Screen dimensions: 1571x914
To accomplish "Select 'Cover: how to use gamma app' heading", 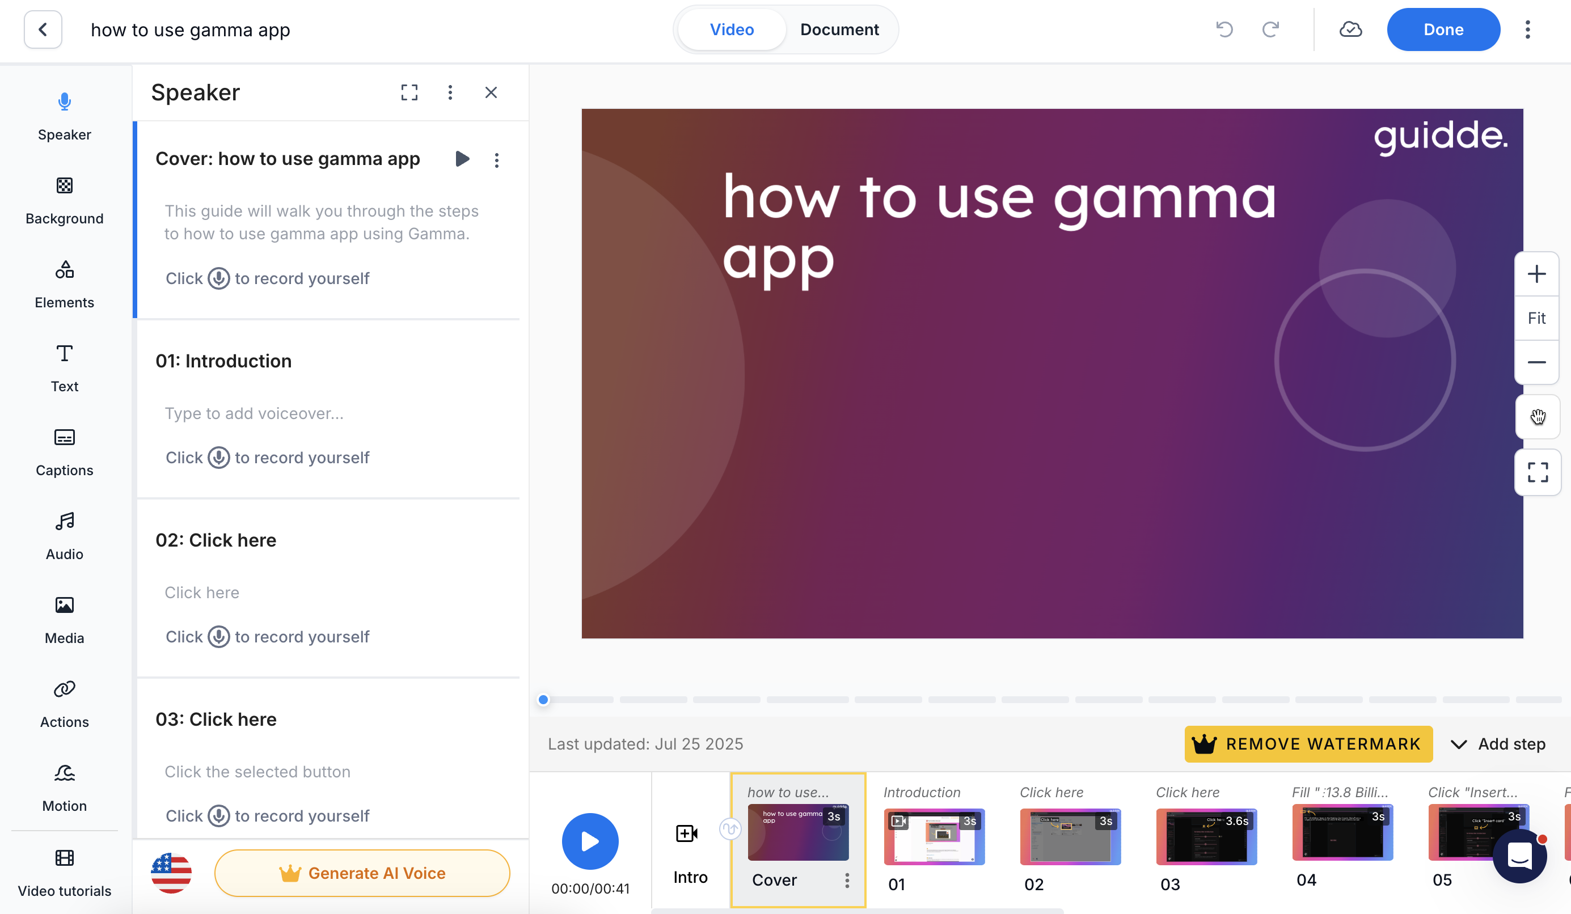I will click(288, 159).
